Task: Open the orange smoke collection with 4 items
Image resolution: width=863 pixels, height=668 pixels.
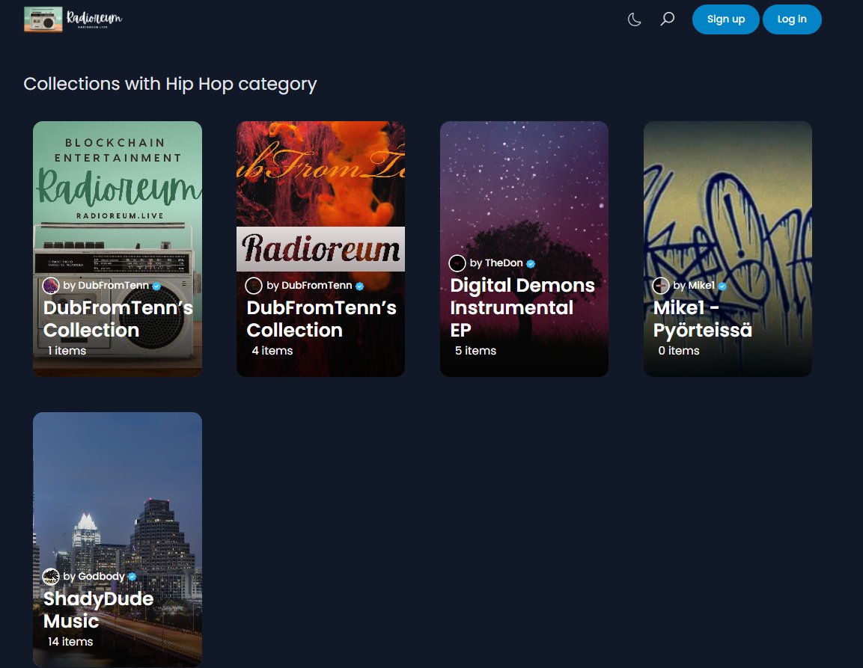Action: pos(321,248)
